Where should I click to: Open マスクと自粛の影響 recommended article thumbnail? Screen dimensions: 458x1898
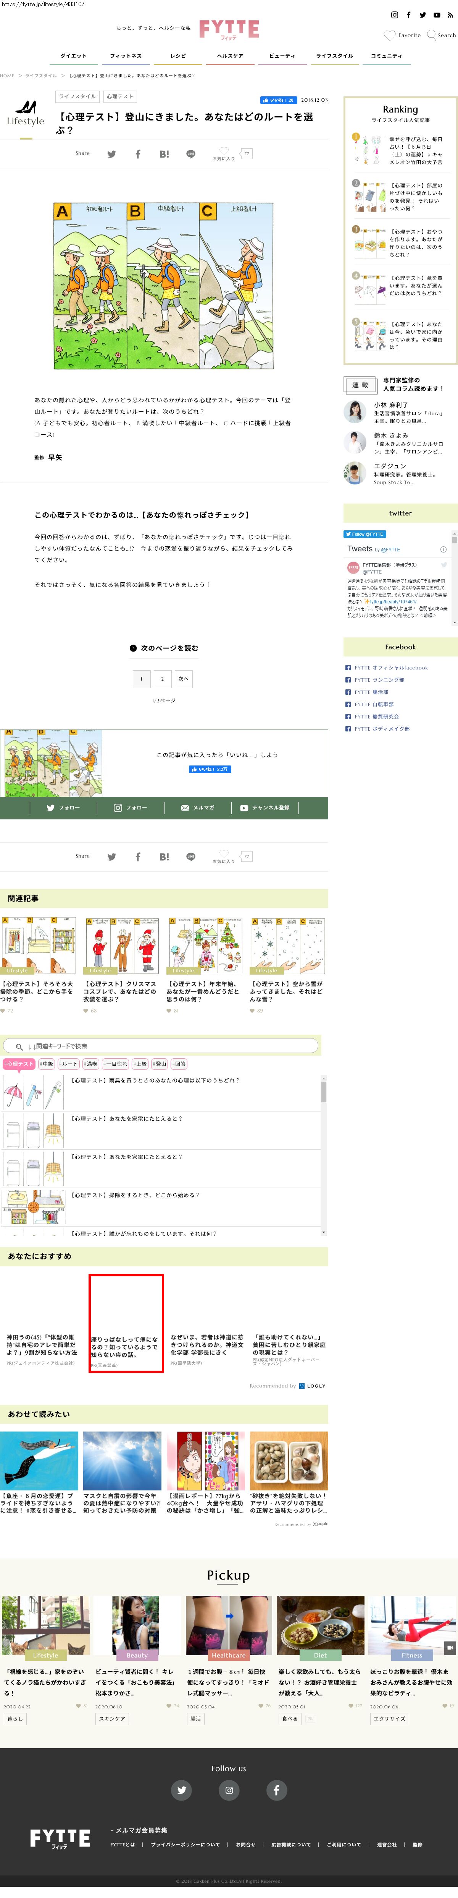pyautogui.click(x=122, y=1461)
